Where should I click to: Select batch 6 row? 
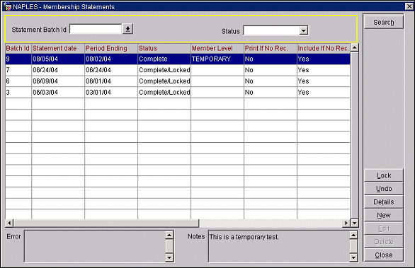(178, 81)
